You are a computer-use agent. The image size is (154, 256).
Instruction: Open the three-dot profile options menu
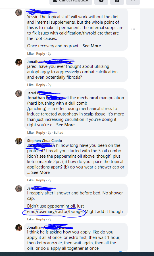(x=133, y=2)
